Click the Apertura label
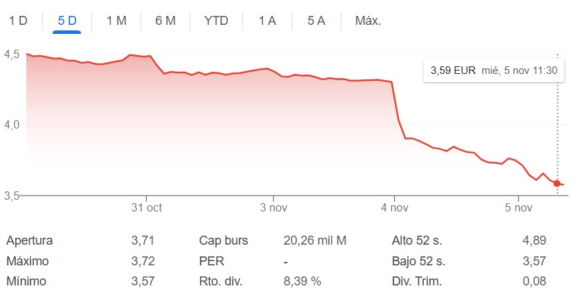 click(29, 241)
